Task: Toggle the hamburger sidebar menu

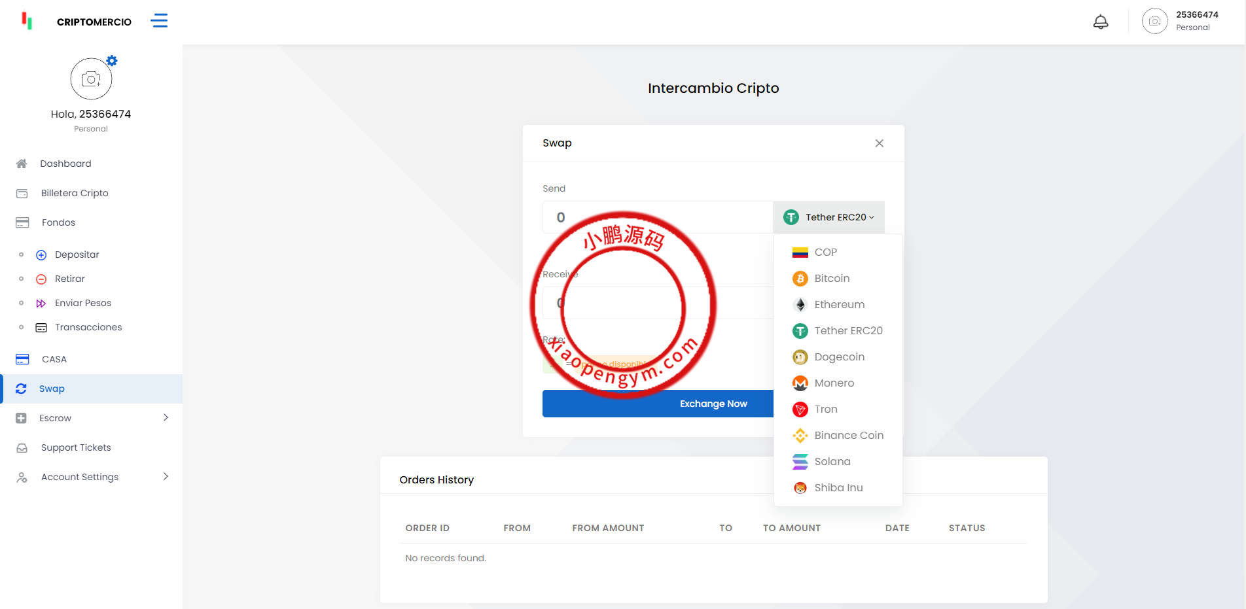Action: [159, 21]
